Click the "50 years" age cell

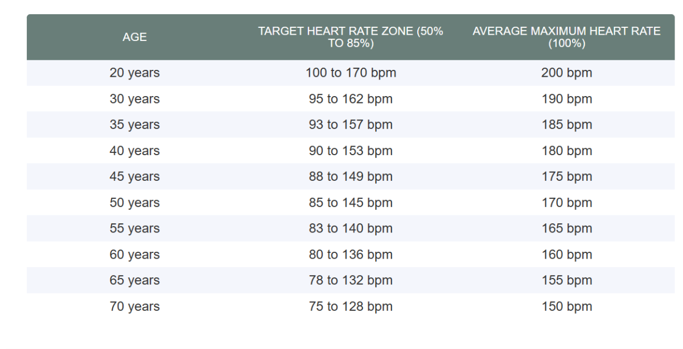point(134,203)
